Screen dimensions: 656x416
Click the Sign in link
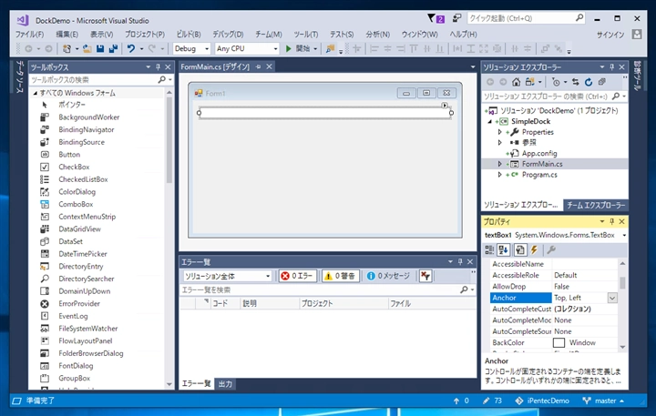[610, 35]
